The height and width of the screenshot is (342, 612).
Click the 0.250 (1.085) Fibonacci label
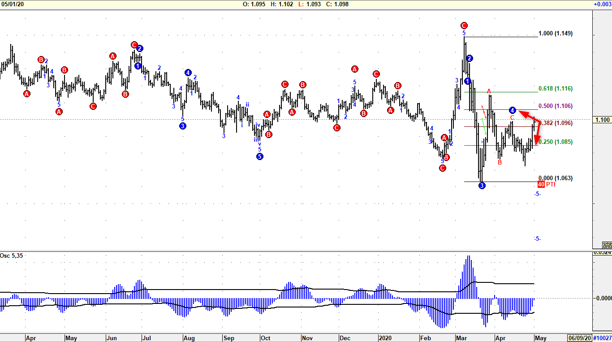555,142
